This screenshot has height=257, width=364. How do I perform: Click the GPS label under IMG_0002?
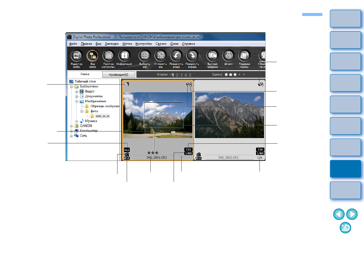[260, 158]
